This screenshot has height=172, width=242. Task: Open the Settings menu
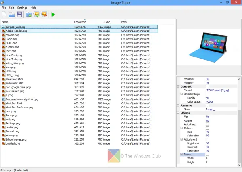22,8
